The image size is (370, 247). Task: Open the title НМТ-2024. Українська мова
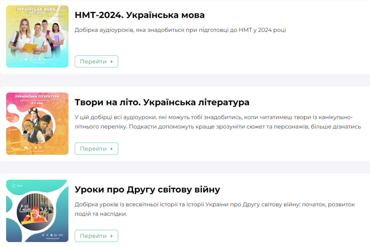tap(139, 15)
